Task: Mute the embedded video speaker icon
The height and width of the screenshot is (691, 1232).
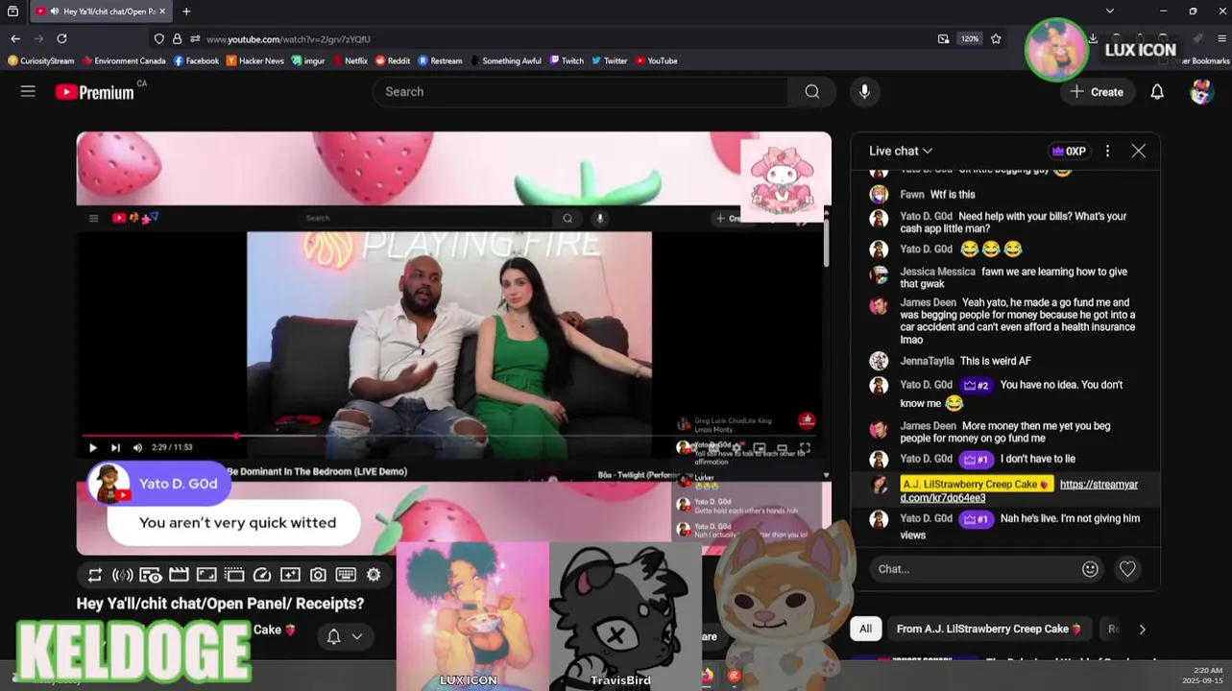Action: pyautogui.click(x=137, y=447)
